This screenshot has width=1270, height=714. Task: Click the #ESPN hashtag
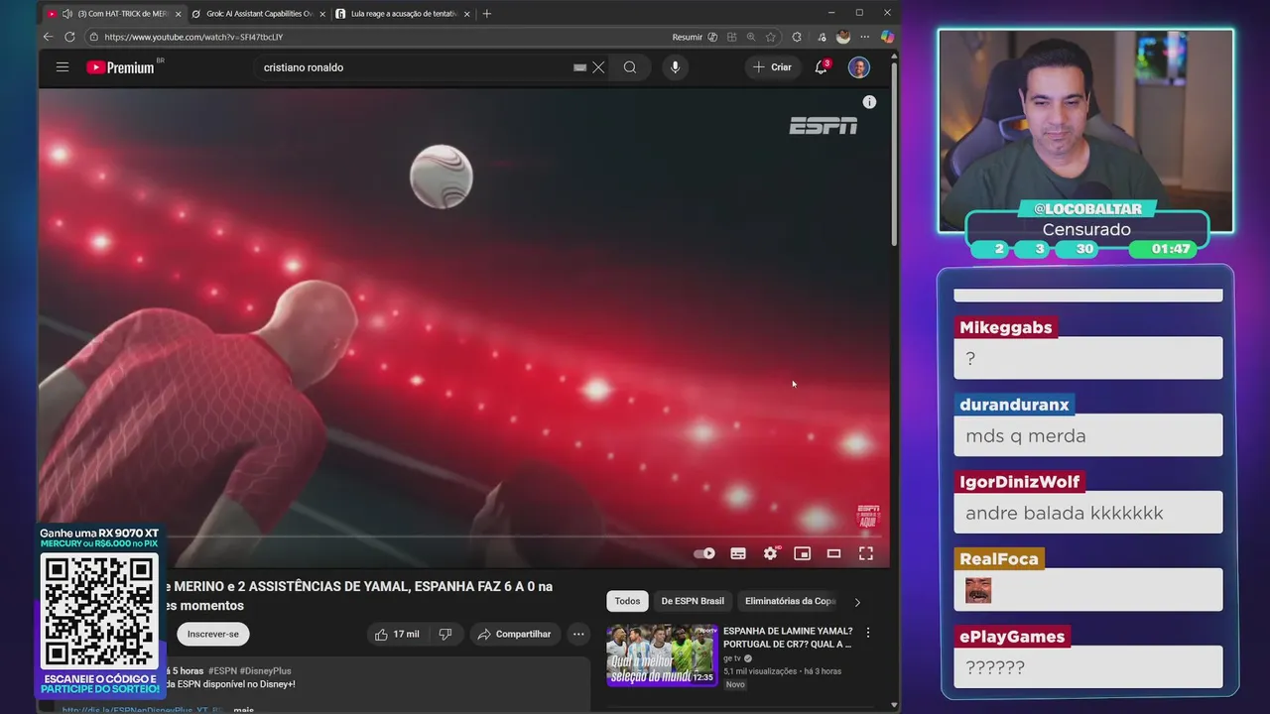221,671
